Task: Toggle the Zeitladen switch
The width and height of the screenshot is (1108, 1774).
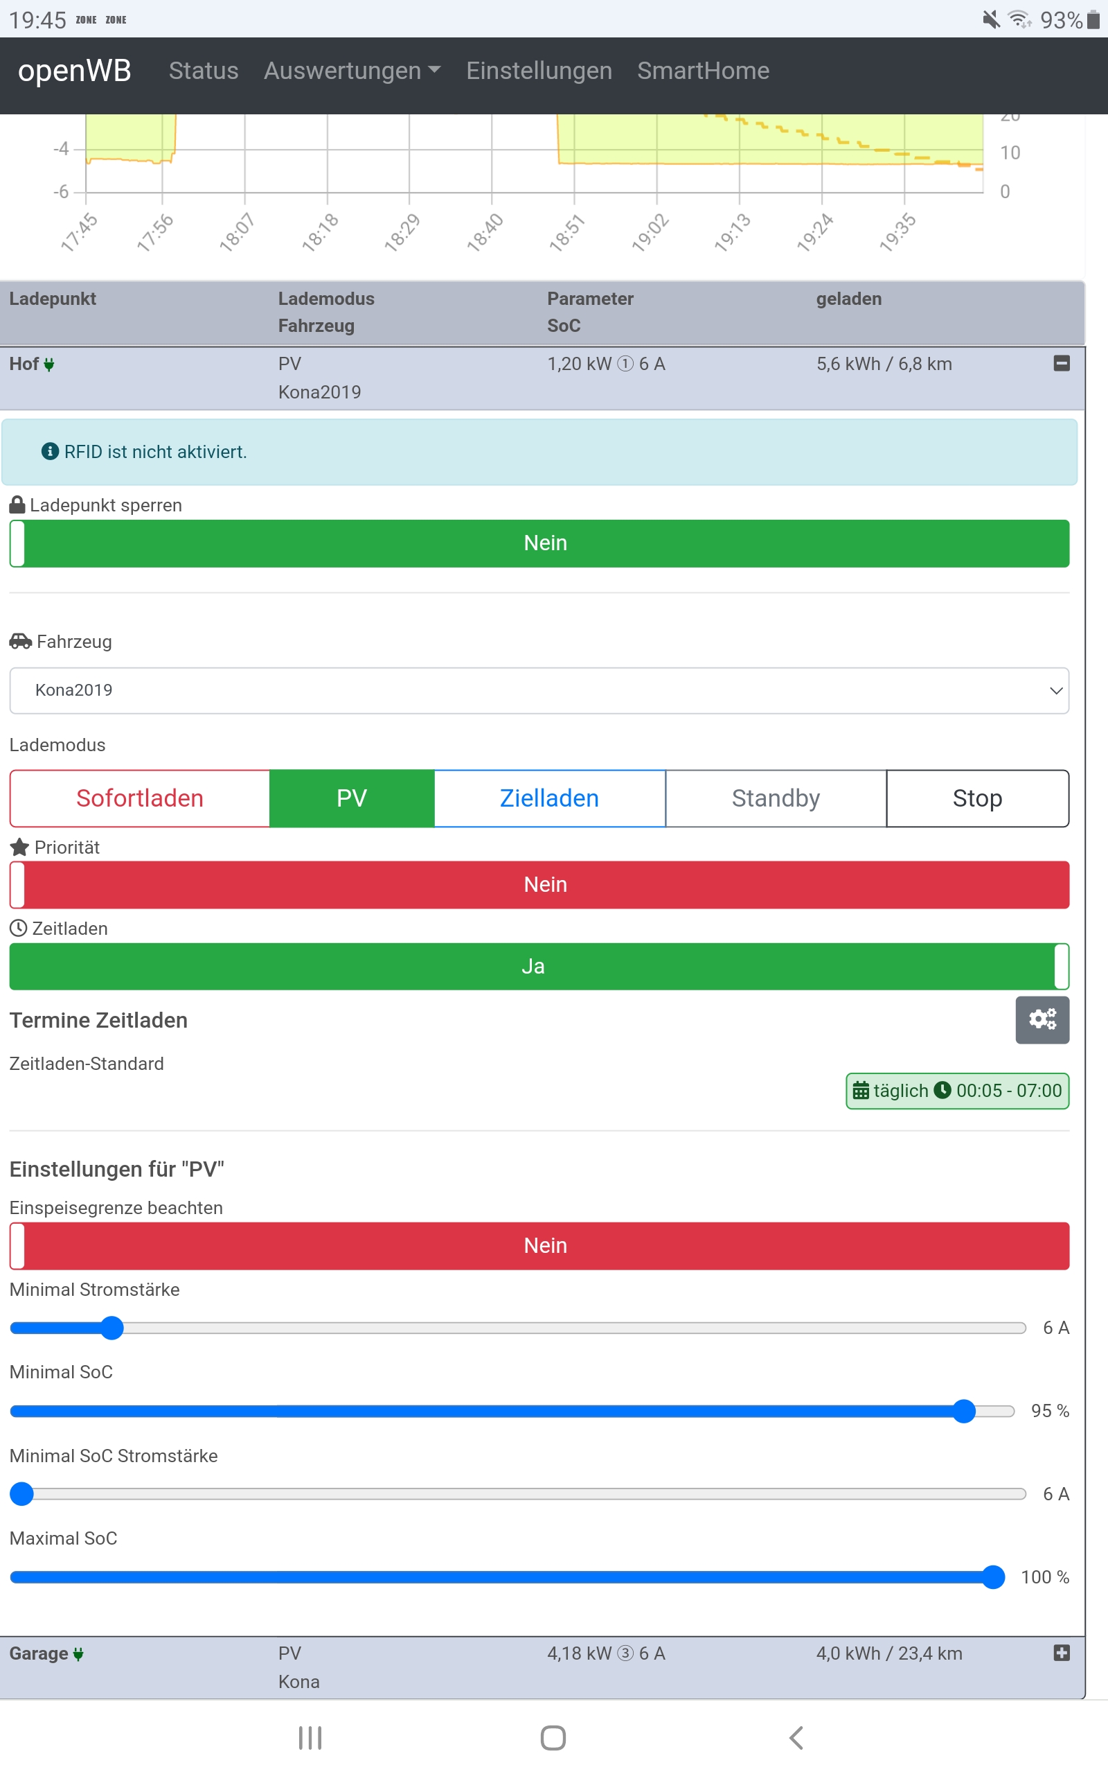Action: 539,966
